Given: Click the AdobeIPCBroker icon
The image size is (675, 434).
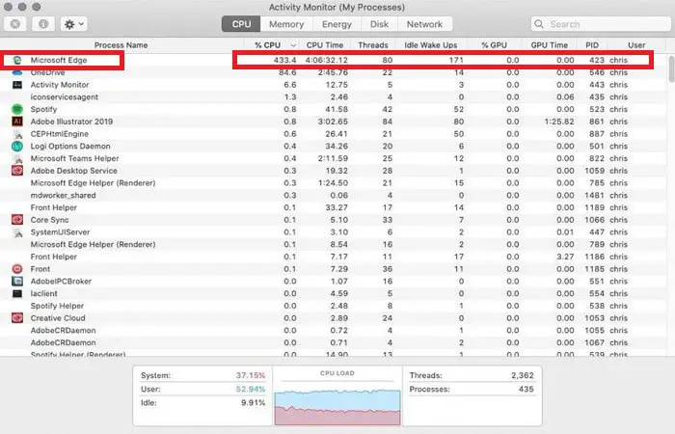Looking at the screenshot, I should pos(16,282).
